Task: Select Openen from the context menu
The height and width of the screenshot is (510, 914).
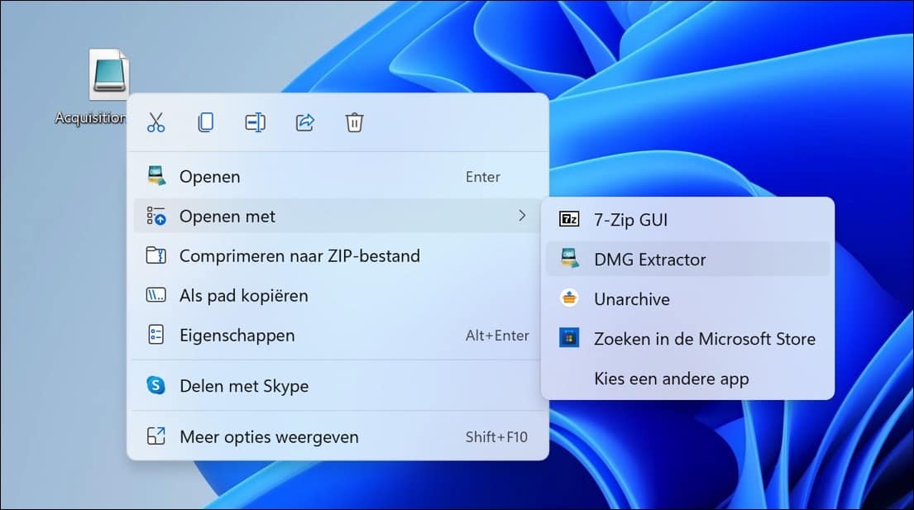Action: pyautogui.click(x=211, y=176)
